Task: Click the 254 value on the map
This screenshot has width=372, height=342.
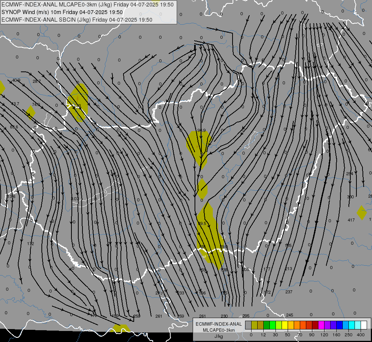Action: (x=350, y=174)
